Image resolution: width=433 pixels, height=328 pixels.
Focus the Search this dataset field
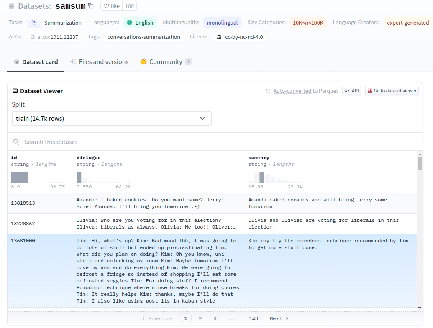click(x=215, y=142)
